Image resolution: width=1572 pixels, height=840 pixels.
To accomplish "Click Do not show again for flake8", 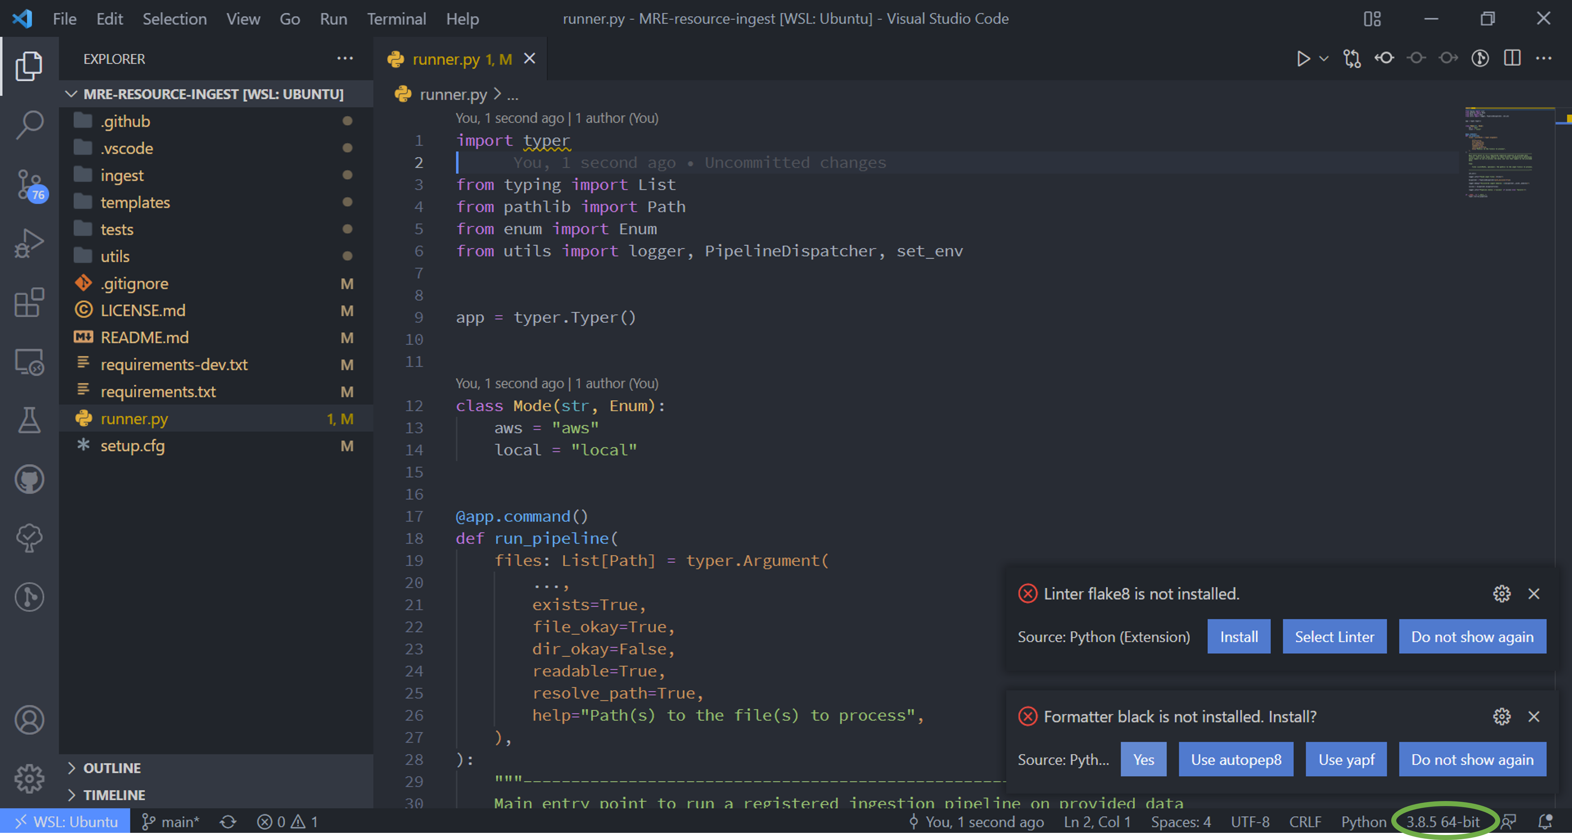I will (x=1472, y=637).
